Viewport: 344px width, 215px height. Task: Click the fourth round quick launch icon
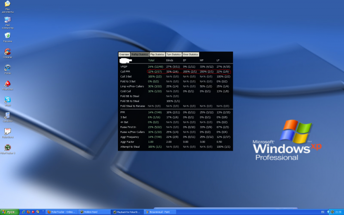[x=38, y=212]
